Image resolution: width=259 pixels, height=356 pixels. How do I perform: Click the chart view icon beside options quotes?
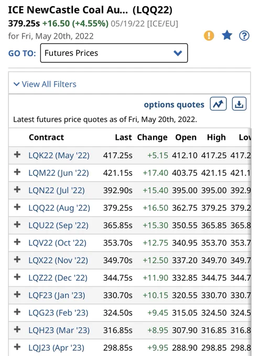(x=218, y=104)
